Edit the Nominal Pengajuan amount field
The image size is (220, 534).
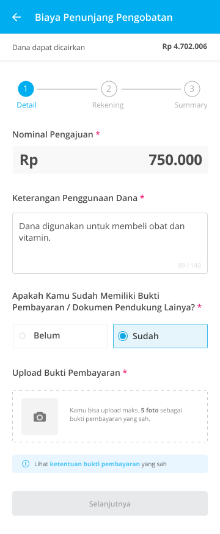tap(111, 159)
